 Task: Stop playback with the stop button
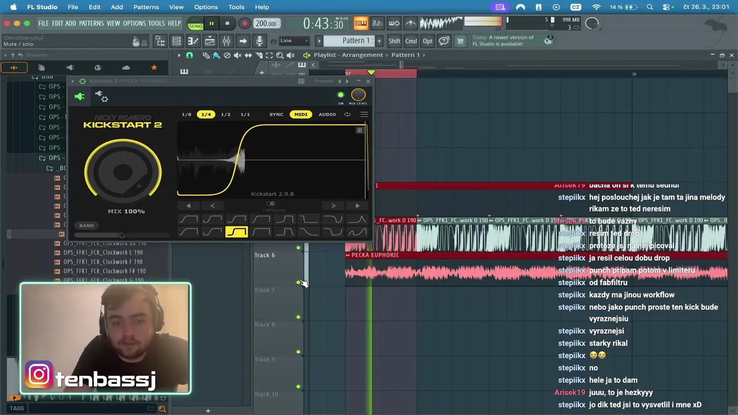pos(227,23)
